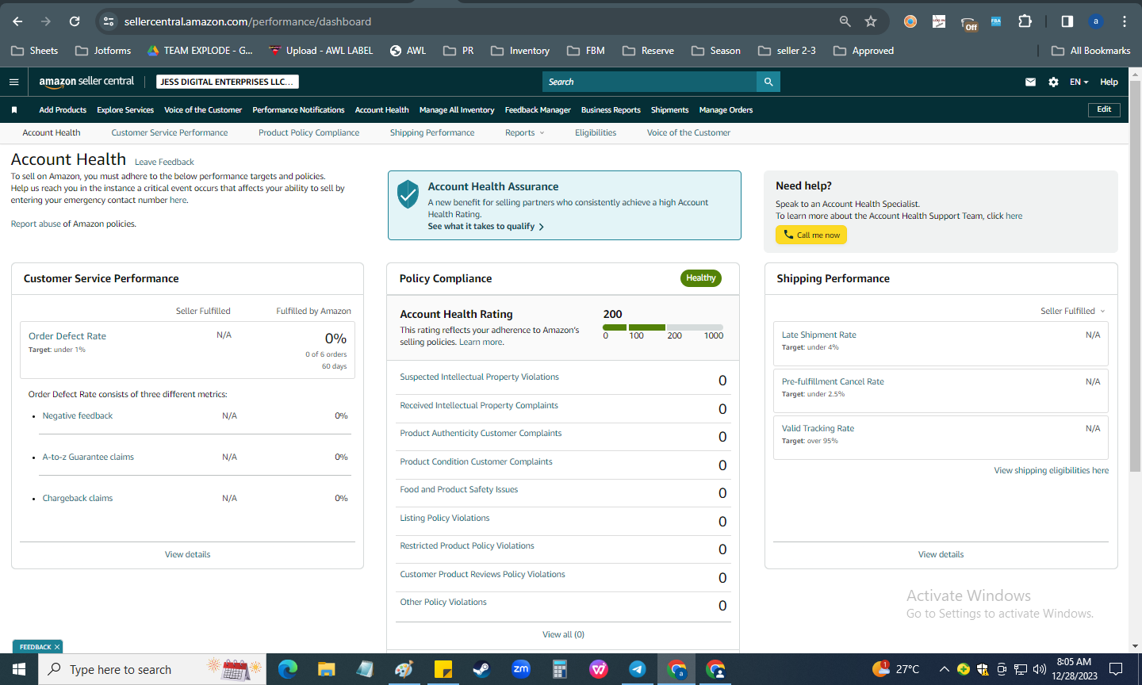Image resolution: width=1142 pixels, height=685 pixels.
Task: Open the All Bookmarks folder
Action: tap(1091, 51)
